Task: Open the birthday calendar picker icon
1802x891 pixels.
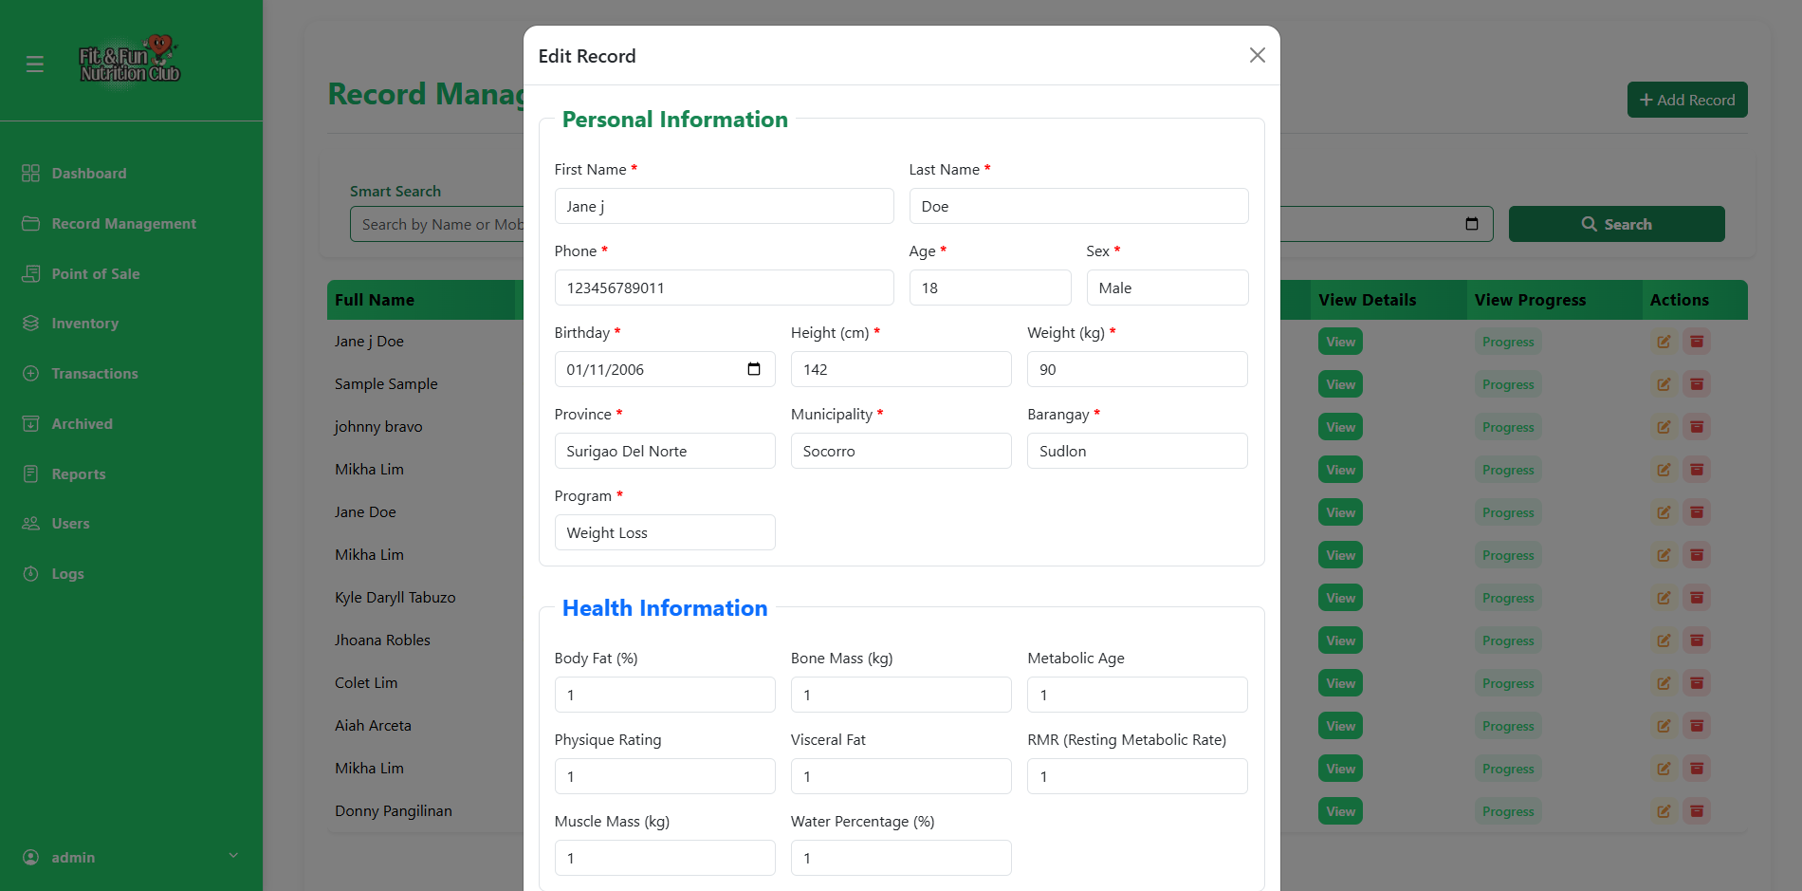Action: pos(754,369)
